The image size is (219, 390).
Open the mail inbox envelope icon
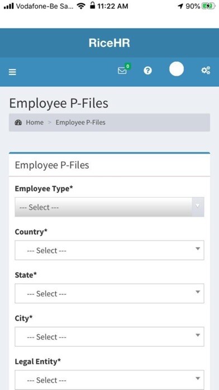(x=122, y=71)
